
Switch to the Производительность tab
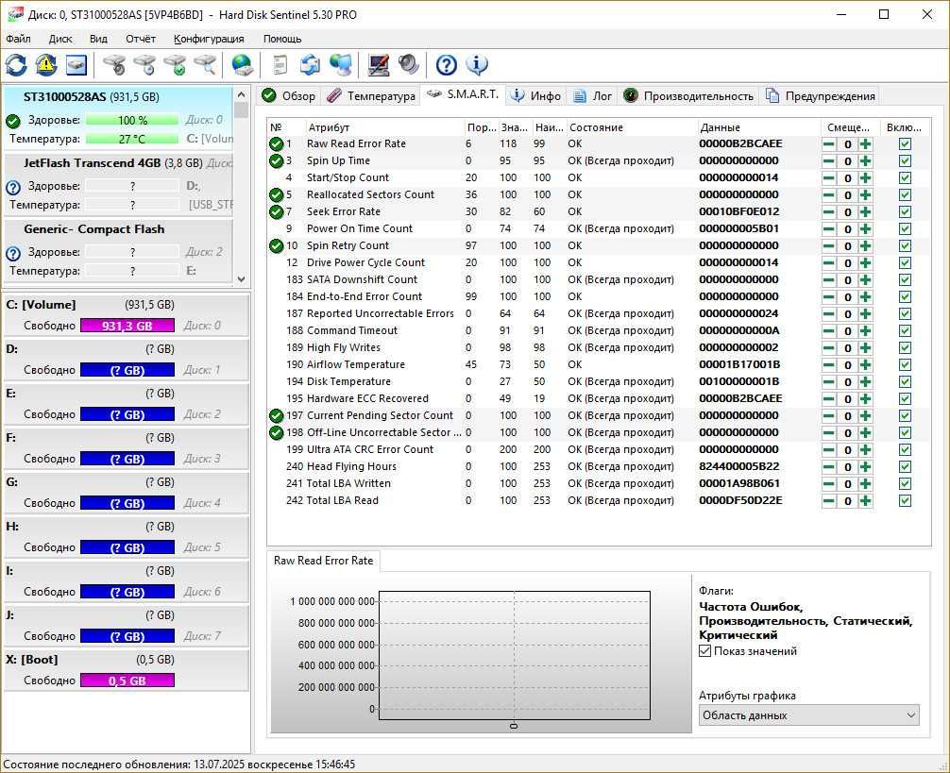click(688, 95)
